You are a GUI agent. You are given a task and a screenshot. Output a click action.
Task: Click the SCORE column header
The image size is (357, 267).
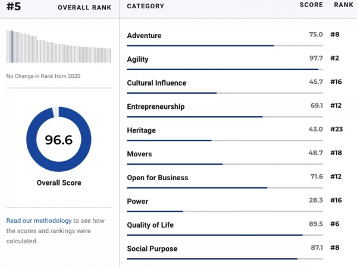311,5
